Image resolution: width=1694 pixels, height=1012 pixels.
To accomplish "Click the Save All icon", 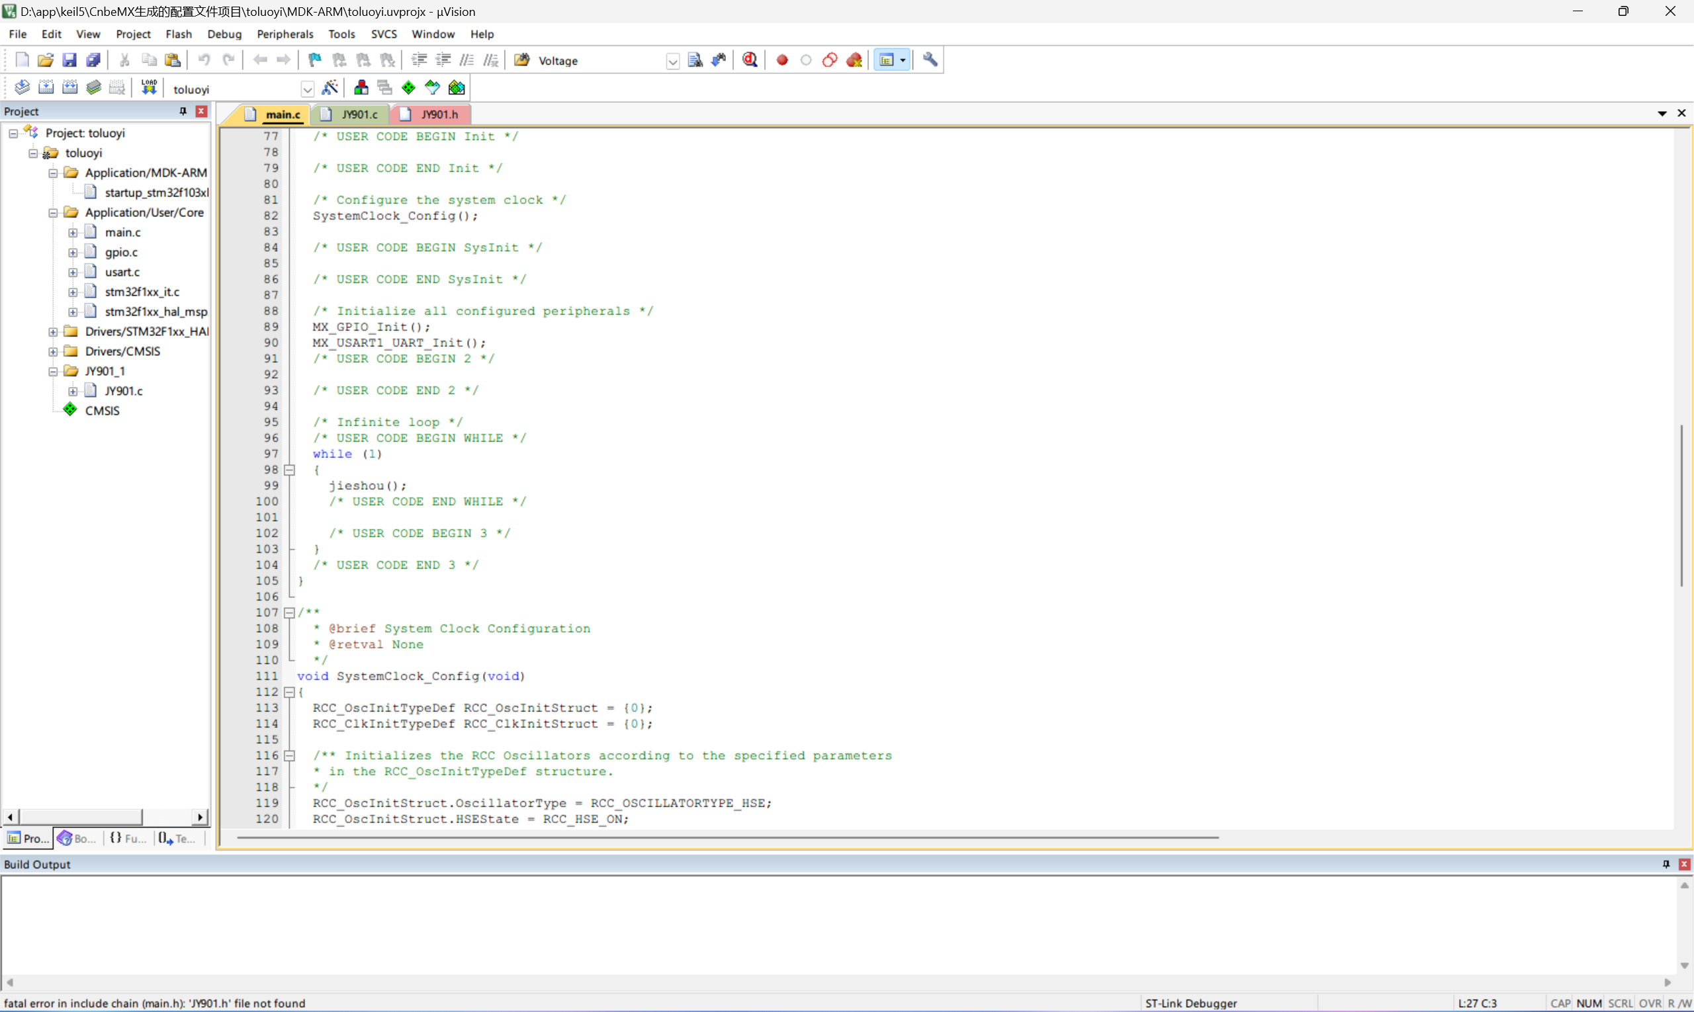I will tap(93, 60).
